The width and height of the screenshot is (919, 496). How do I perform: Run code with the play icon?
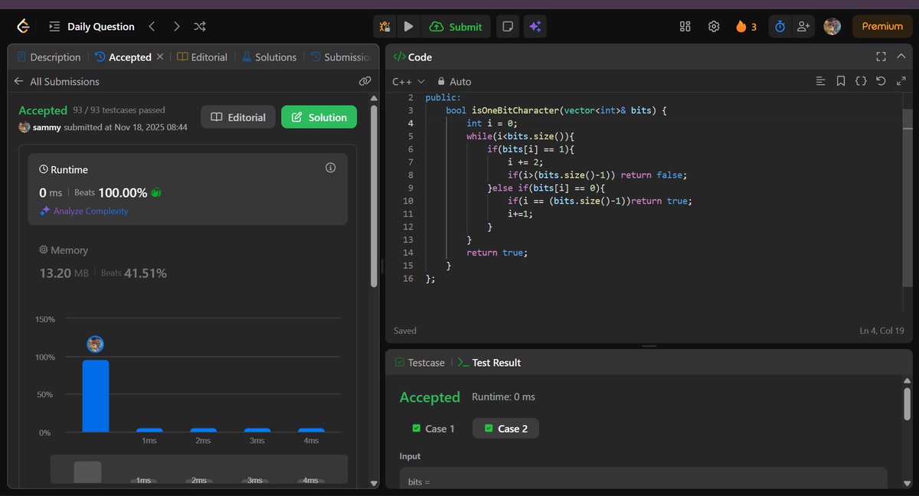[408, 26]
